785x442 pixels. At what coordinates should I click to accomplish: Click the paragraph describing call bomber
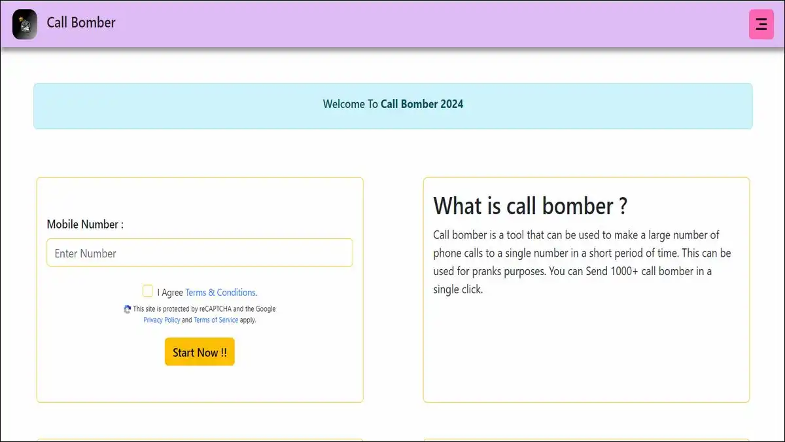582,262
